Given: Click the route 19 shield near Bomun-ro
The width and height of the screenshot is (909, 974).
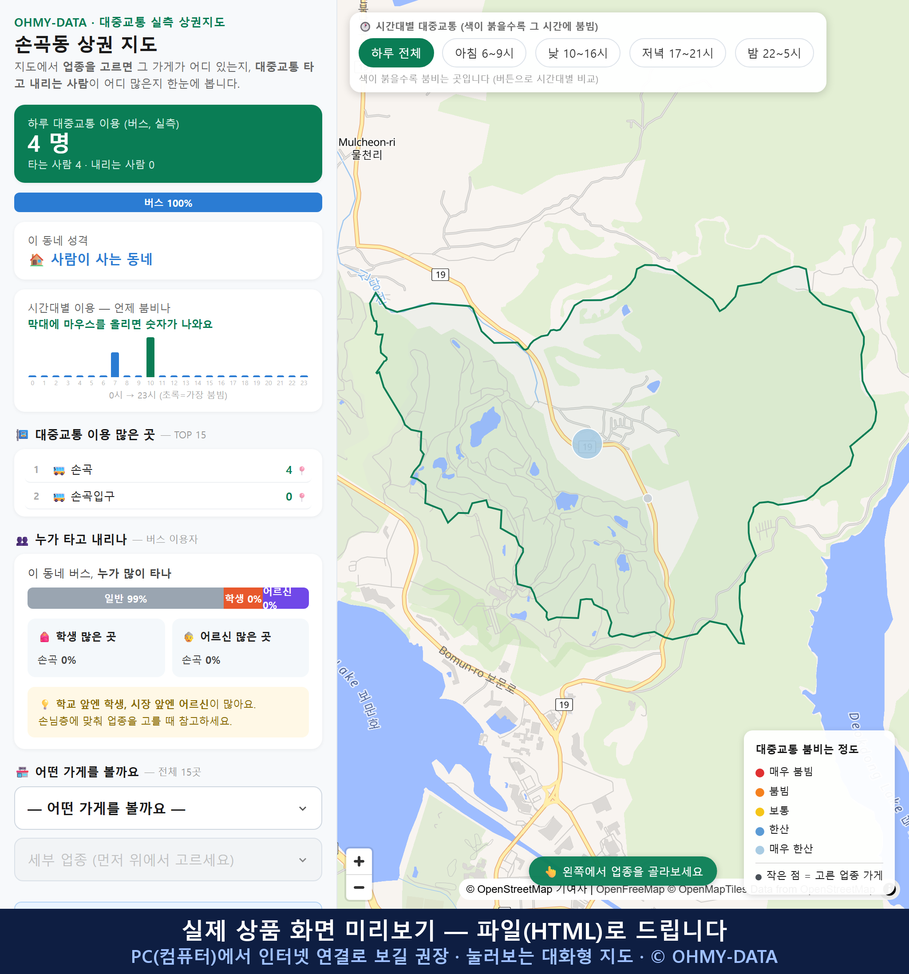Looking at the screenshot, I should pyautogui.click(x=564, y=705).
